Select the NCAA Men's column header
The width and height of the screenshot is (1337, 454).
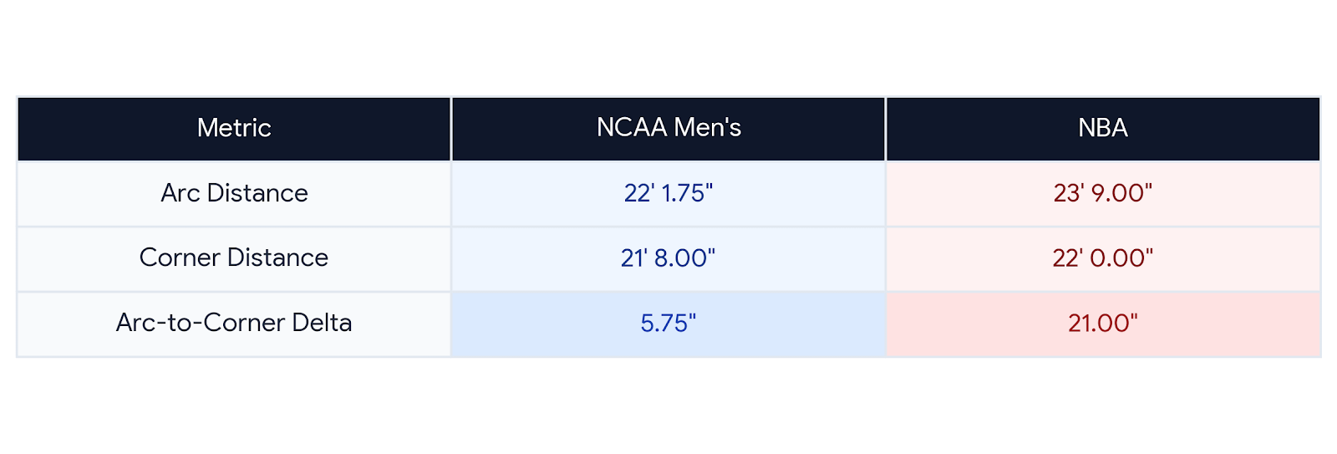(668, 129)
